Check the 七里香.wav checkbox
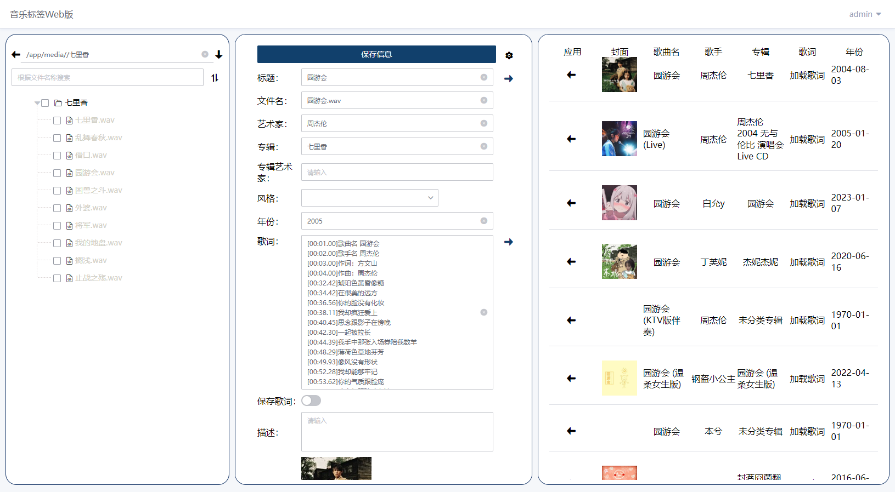Image resolution: width=895 pixels, height=492 pixels. pos(57,121)
